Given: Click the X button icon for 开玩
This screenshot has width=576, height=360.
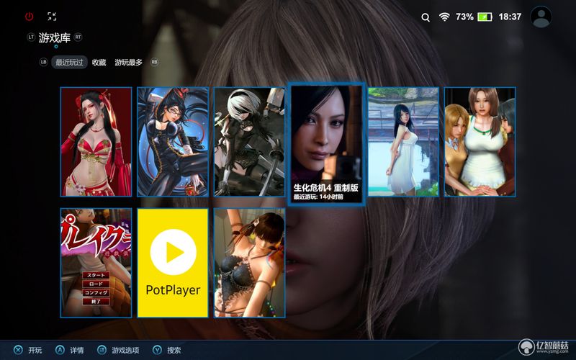Looking at the screenshot, I should [x=18, y=350].
